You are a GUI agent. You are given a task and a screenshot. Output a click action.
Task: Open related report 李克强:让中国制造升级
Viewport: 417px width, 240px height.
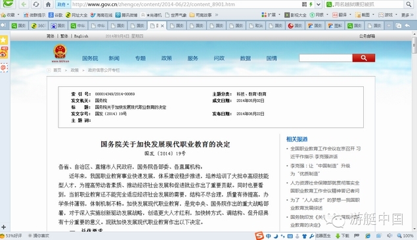(320, 170)
